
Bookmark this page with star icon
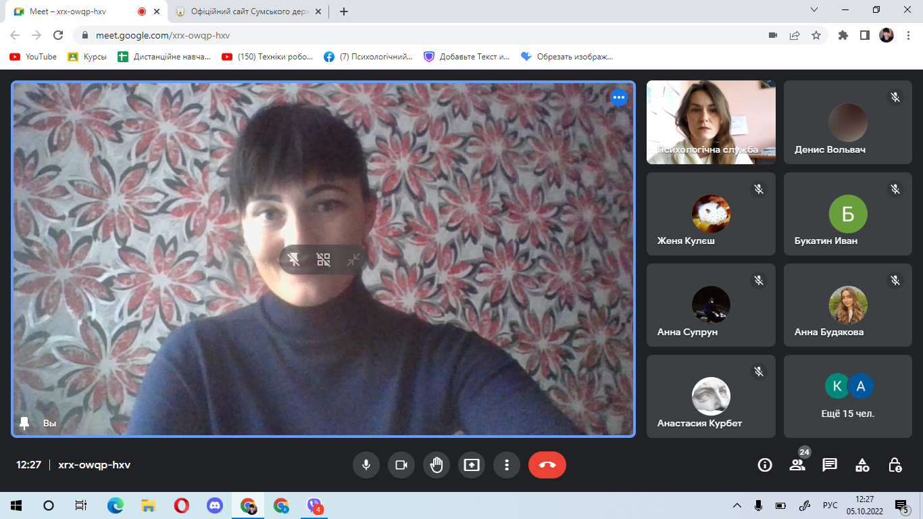pyautogui.click(x=816, y=35)
